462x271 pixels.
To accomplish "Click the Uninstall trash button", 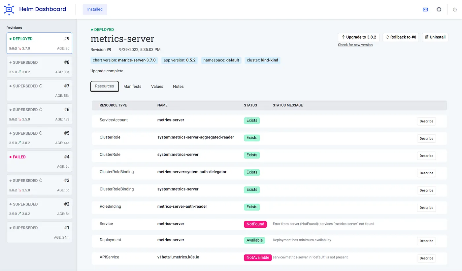I will pyautogui.click(x=435, y=37).
